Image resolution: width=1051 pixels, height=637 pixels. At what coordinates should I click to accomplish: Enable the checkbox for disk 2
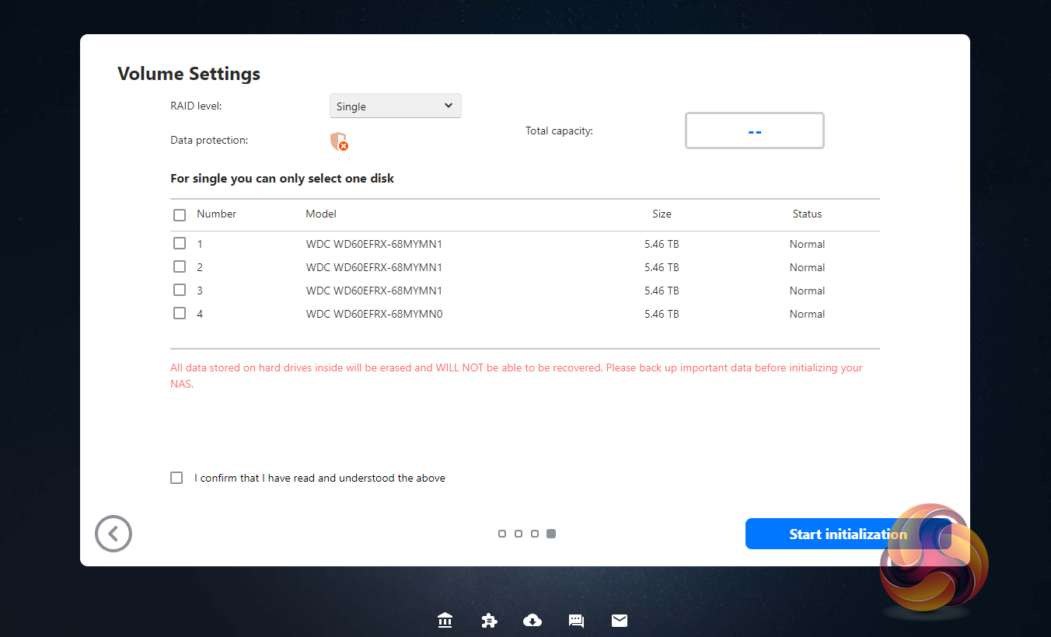[180, 266]
